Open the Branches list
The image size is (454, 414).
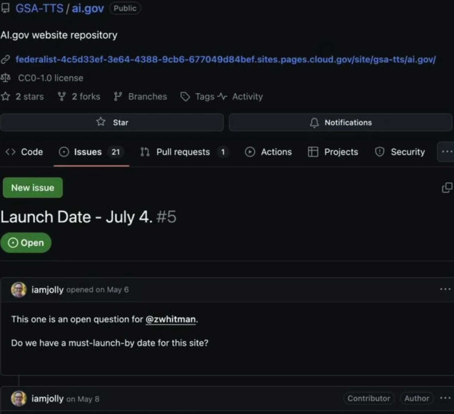point(148,97)
